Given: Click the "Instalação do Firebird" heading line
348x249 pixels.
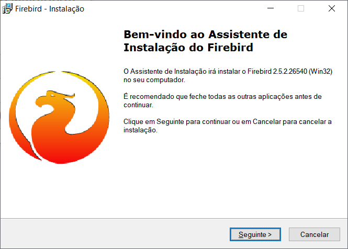Looking at the screenshot, I should point(188,48).
